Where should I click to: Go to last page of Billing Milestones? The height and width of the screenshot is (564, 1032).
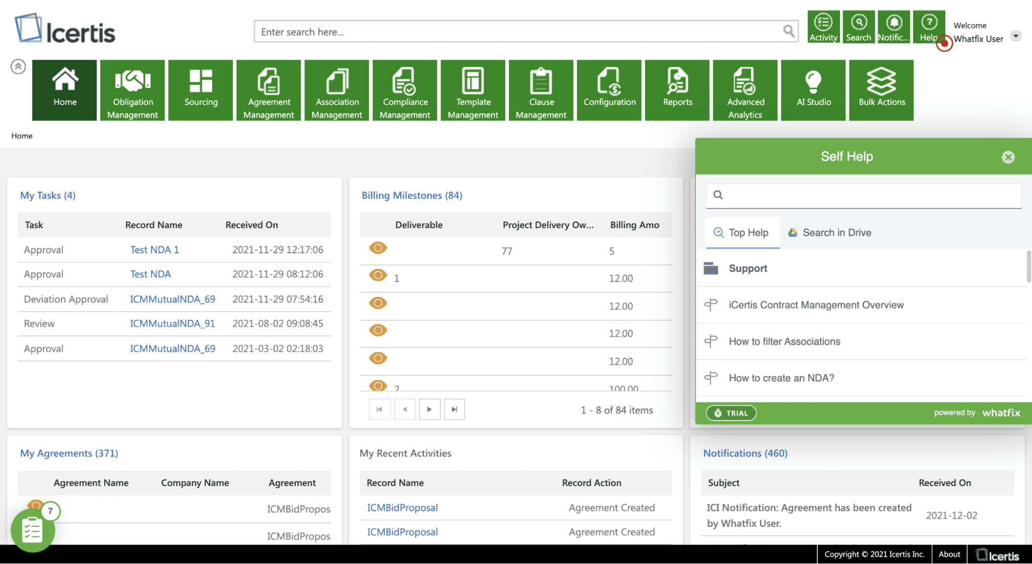454,410
